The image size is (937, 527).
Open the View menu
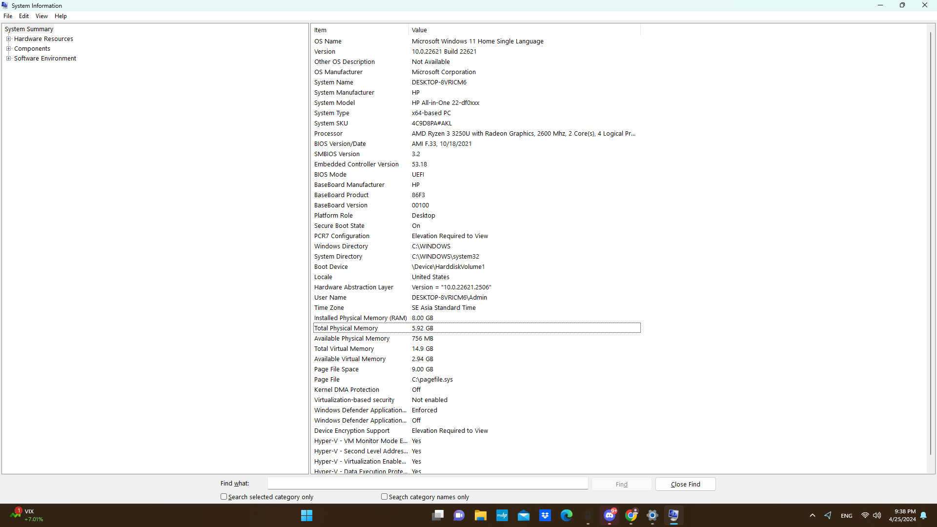coord(41,16)
